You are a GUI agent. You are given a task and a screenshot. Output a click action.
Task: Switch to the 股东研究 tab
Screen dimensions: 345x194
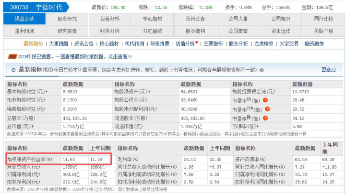point(67,19)
